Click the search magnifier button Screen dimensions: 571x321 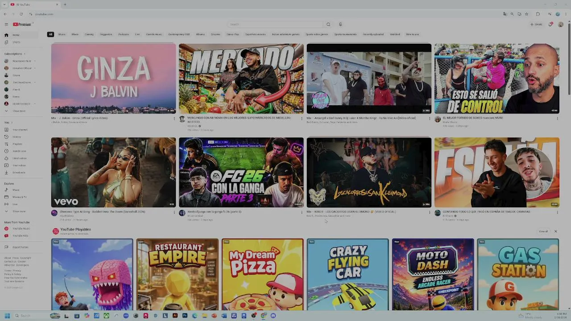coord(328,25)
